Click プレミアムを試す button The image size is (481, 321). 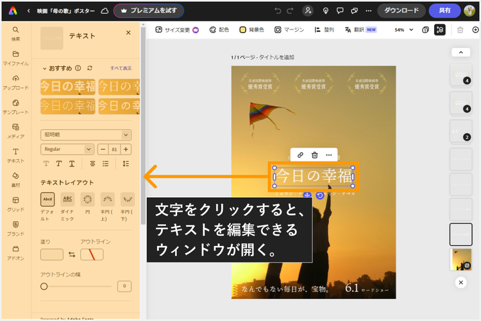tap(149, 11)
